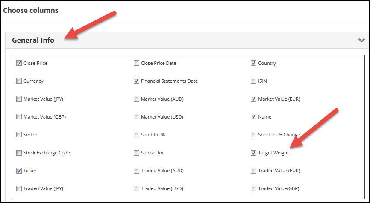The width and height of the screenshot is (370, 203).
Task: Enable the Short Int % column
Action: coord(136,135)
